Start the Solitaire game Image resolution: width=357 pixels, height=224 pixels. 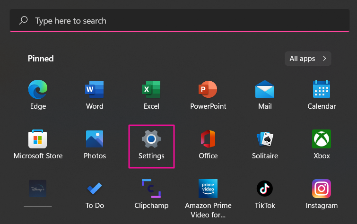coord(265,139)
